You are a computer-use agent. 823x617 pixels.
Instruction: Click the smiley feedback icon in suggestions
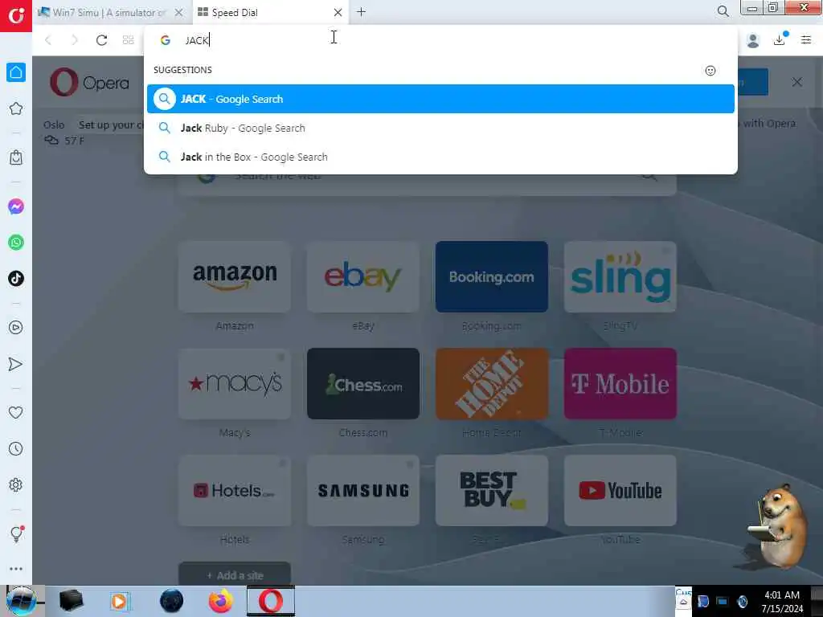point(710,71)
